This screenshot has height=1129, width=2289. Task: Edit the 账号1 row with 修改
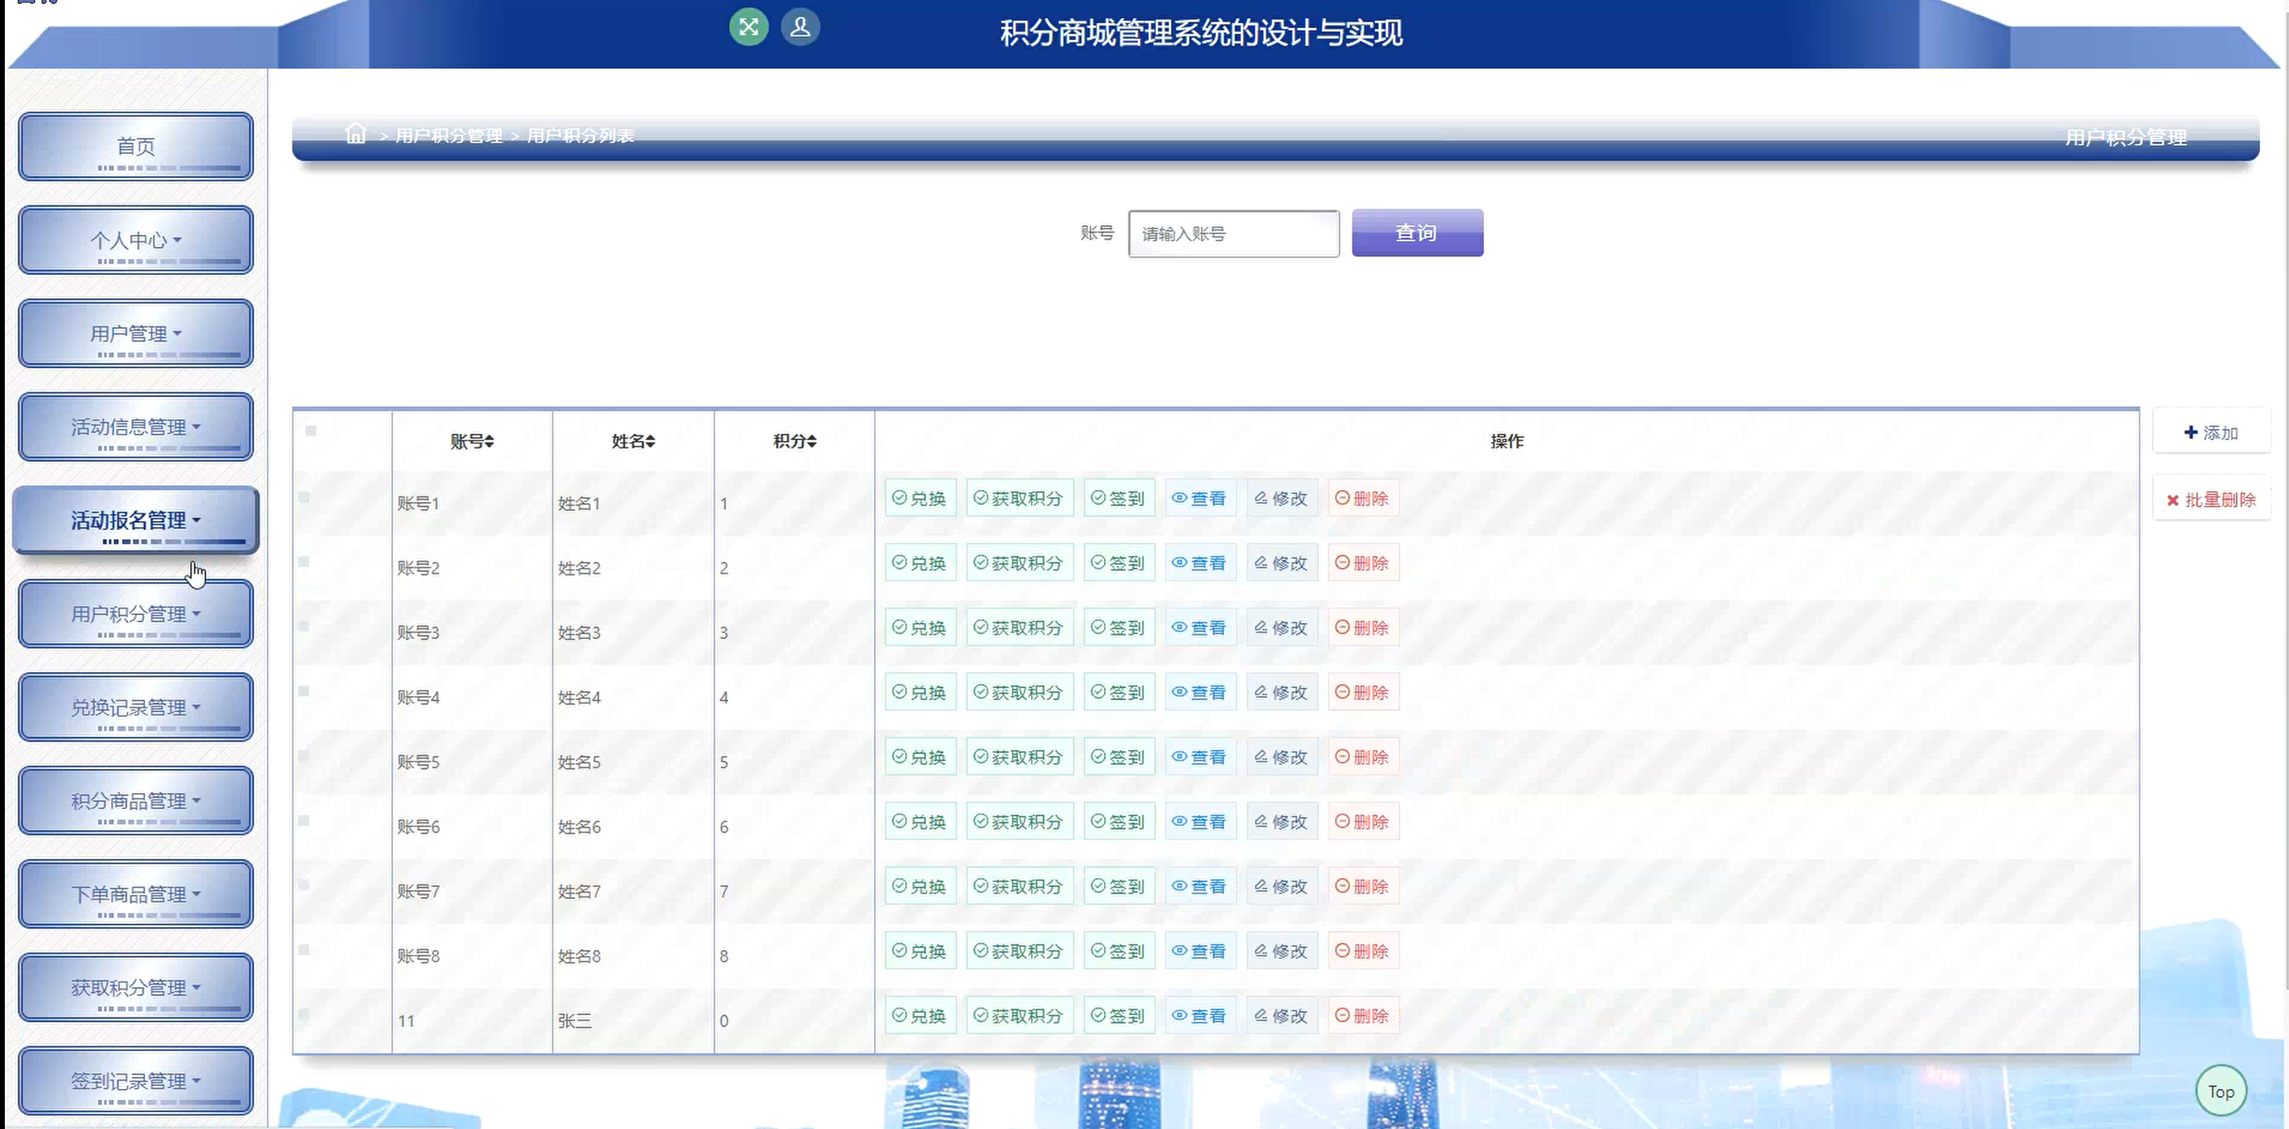click(1281, 498)
